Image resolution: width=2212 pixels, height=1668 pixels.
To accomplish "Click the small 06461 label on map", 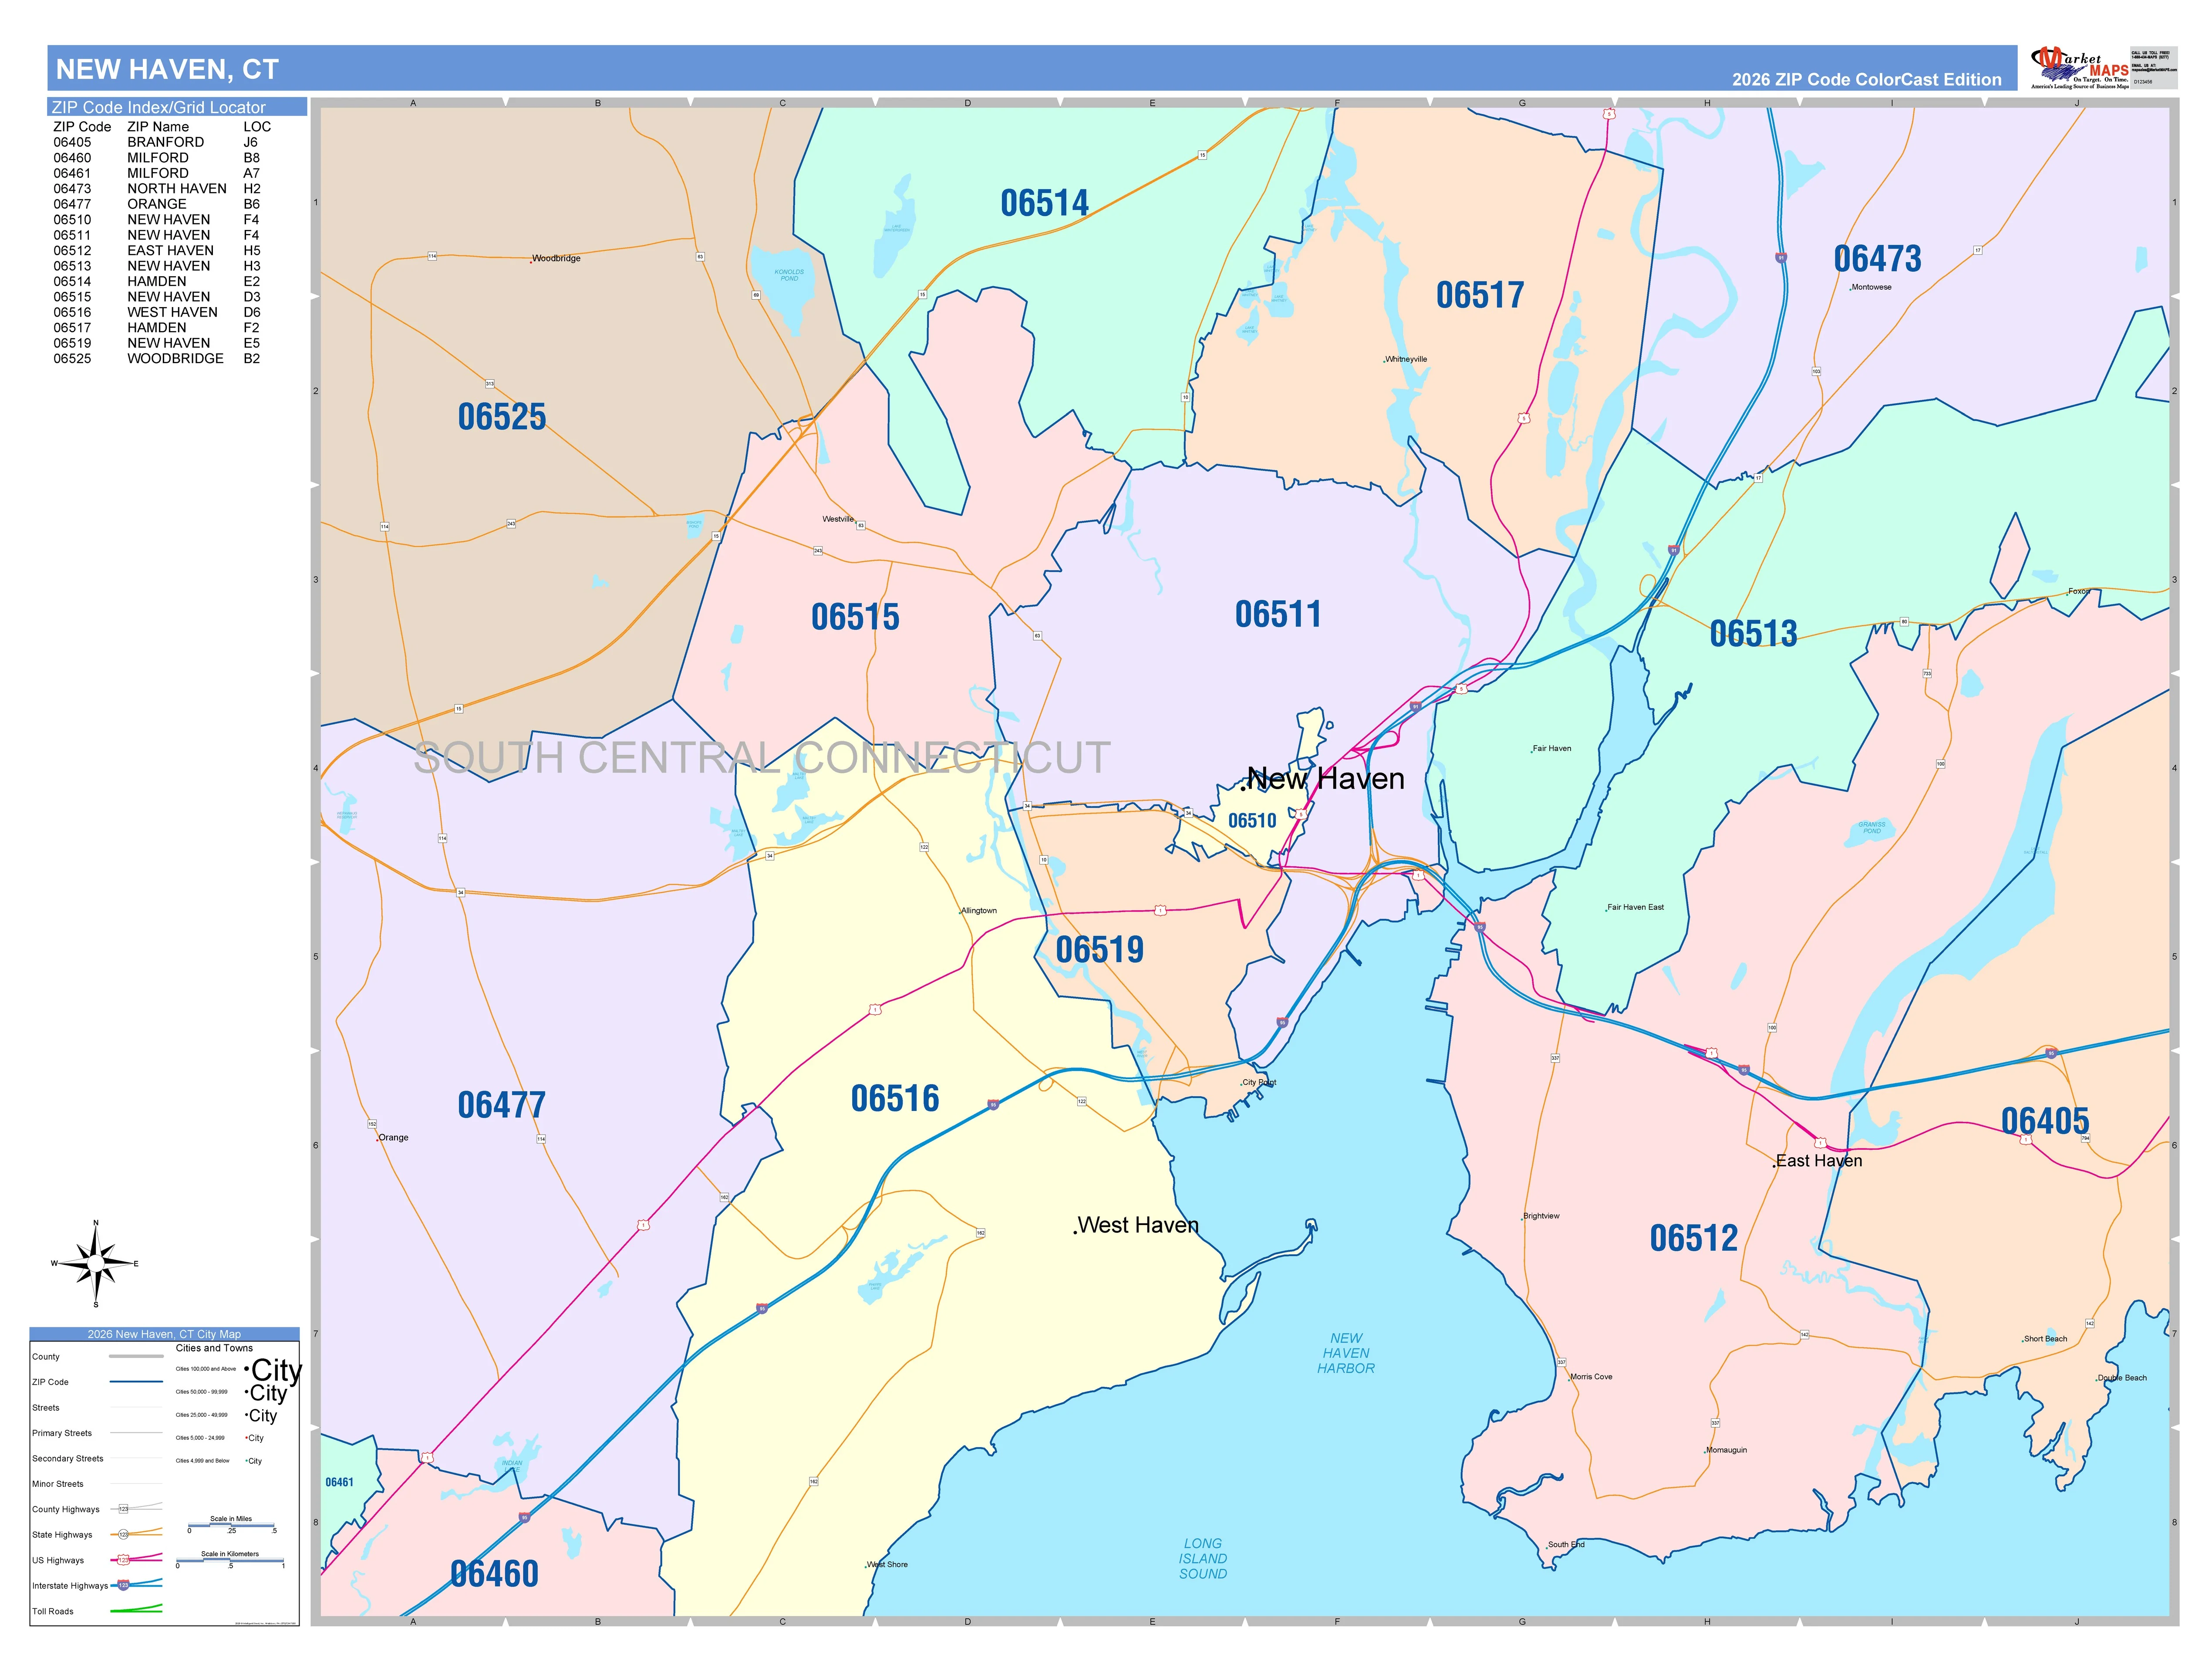I will pyautogui.click(x=339, y=1482).
